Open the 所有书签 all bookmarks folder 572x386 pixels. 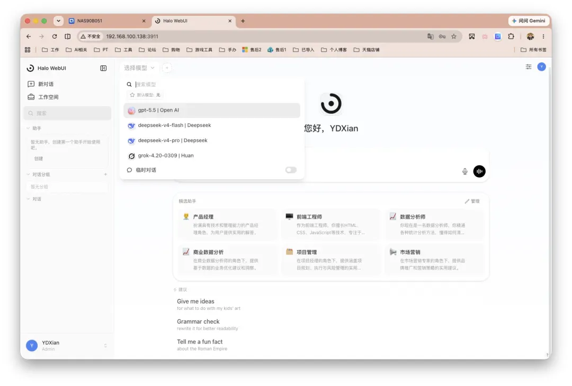click(x=533, y=50)
